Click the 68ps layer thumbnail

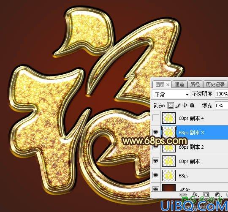pyautogui.click(x=169, y=175)
